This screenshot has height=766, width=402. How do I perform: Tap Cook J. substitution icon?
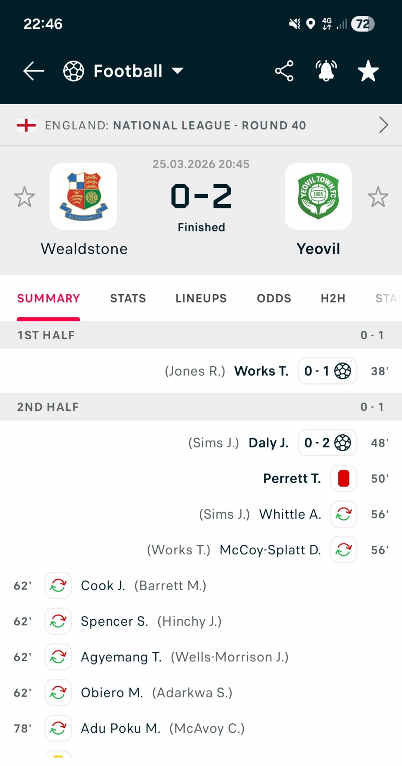coord(58,586)
